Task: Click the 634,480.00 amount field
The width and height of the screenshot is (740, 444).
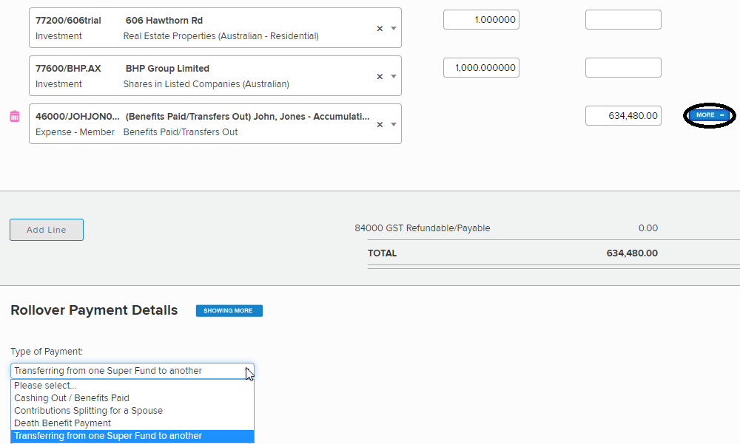Action: 623,116
